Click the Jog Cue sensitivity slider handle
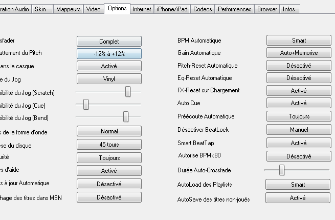 coord(86,104)
